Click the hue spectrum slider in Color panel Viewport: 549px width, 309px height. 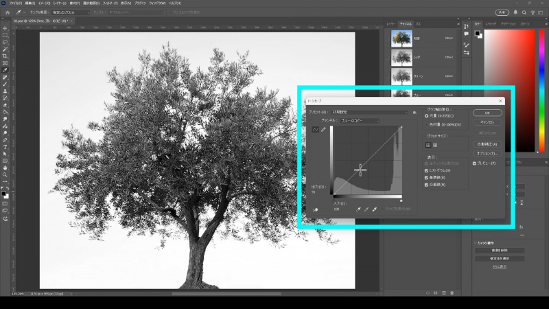pyautogui.click(x=541, y=91)
